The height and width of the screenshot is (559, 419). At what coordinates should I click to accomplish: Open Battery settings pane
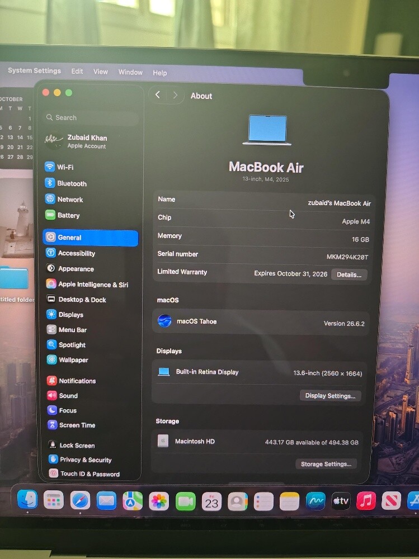[x=63, y=215]
